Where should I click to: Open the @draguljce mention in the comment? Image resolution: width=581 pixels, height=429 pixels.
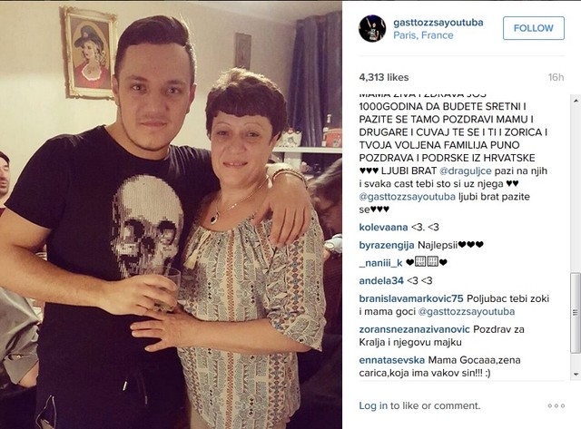tap(466, 171)
